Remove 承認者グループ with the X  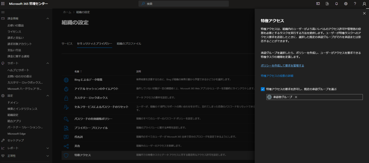296,97
